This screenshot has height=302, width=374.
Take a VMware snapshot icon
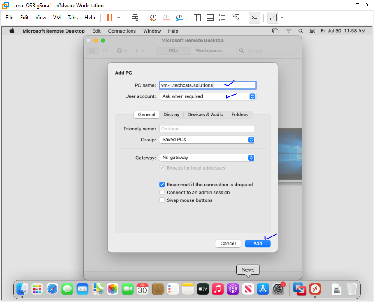tap(153, 18)
